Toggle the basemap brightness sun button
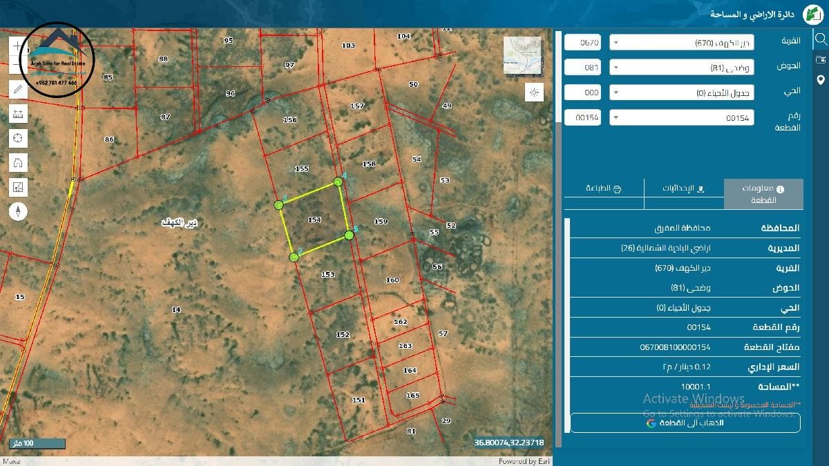The image size is (829, 466). click(x=534, y=92)
